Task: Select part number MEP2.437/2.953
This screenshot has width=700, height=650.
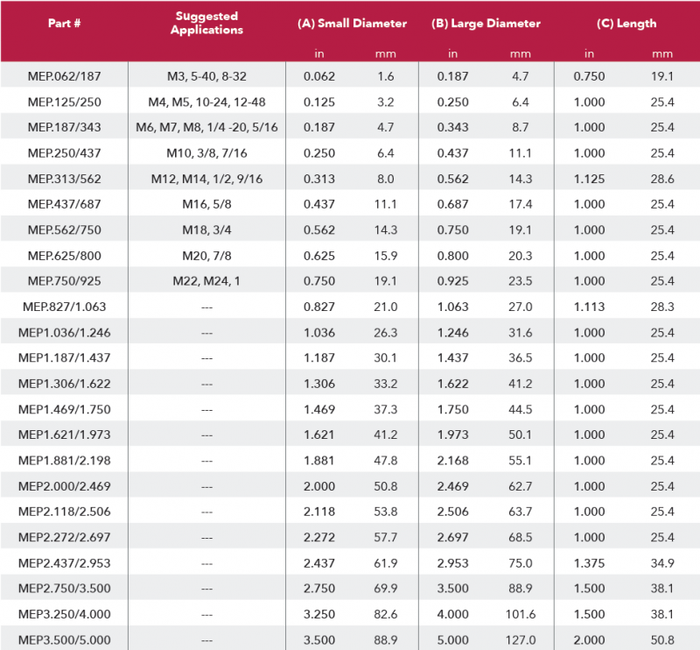Action: click(64, 562)
